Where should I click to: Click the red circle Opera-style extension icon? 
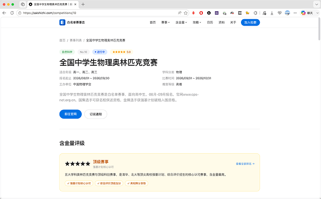201,13
